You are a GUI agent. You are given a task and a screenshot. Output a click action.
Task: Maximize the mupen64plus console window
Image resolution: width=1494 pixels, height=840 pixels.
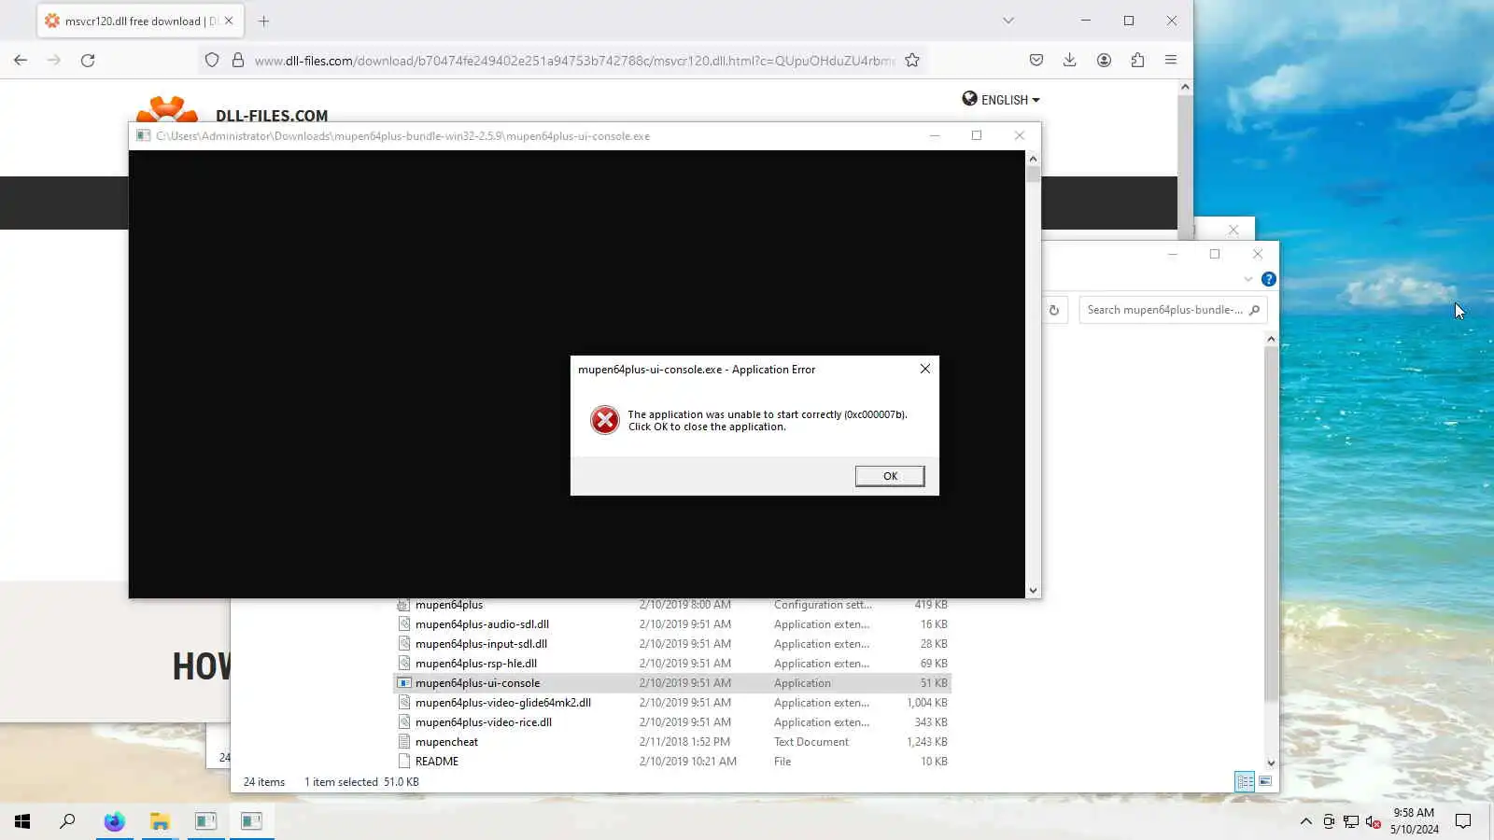[x=977, y=135]
